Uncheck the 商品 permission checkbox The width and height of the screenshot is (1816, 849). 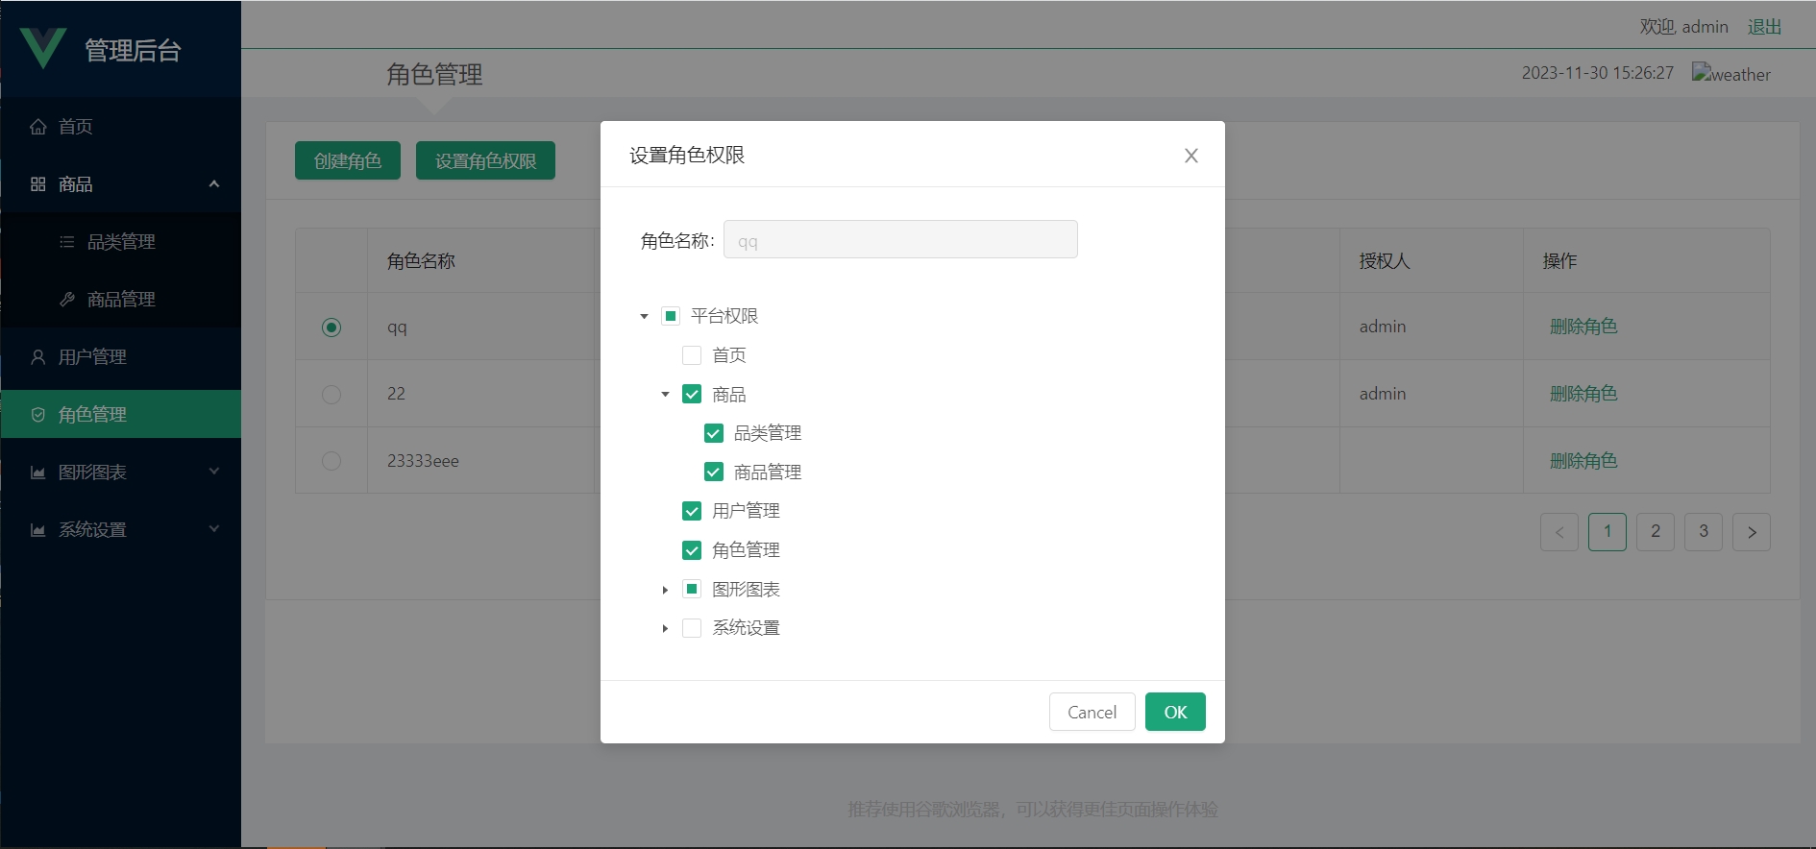point(692,395)
